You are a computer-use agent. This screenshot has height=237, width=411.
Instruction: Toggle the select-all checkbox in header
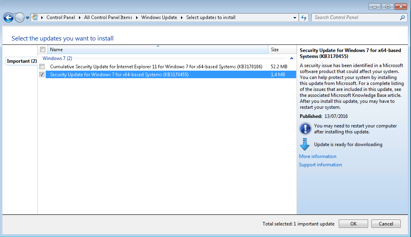tap(43, 49)
